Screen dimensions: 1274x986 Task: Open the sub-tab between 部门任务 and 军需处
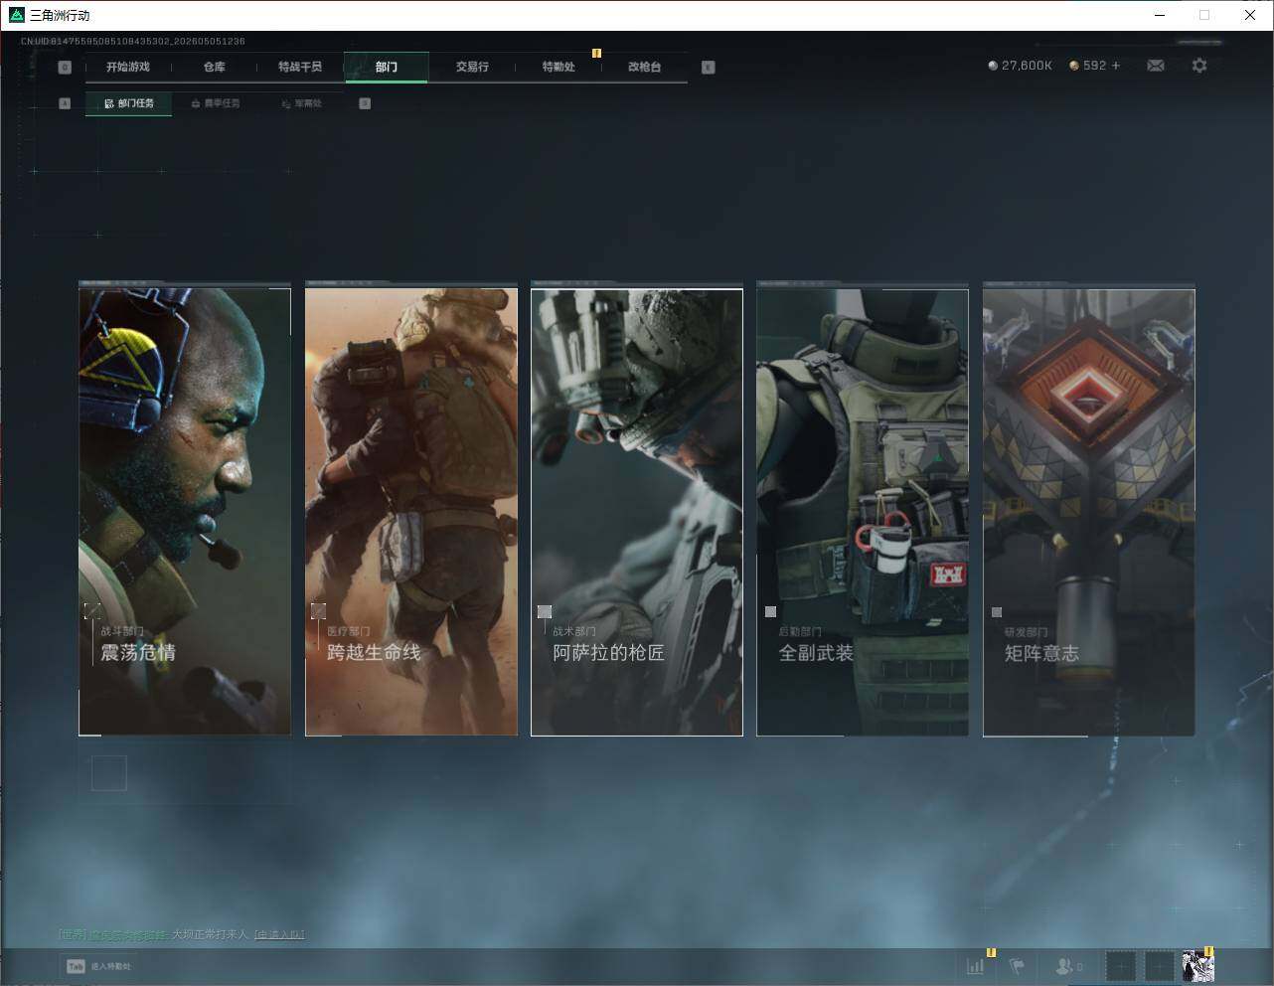(x=216, y=103)
